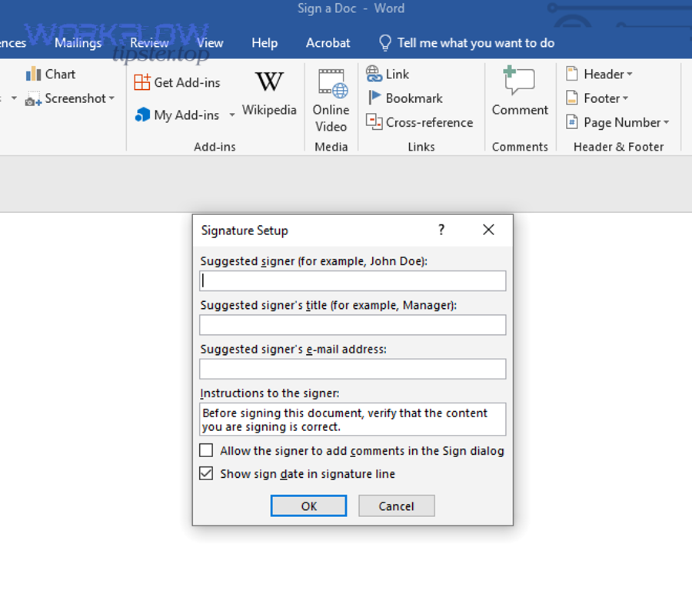The image size is (692, 610).
Task: Uncheck Show sign date in signature line
Action: [x=206, y=474]
